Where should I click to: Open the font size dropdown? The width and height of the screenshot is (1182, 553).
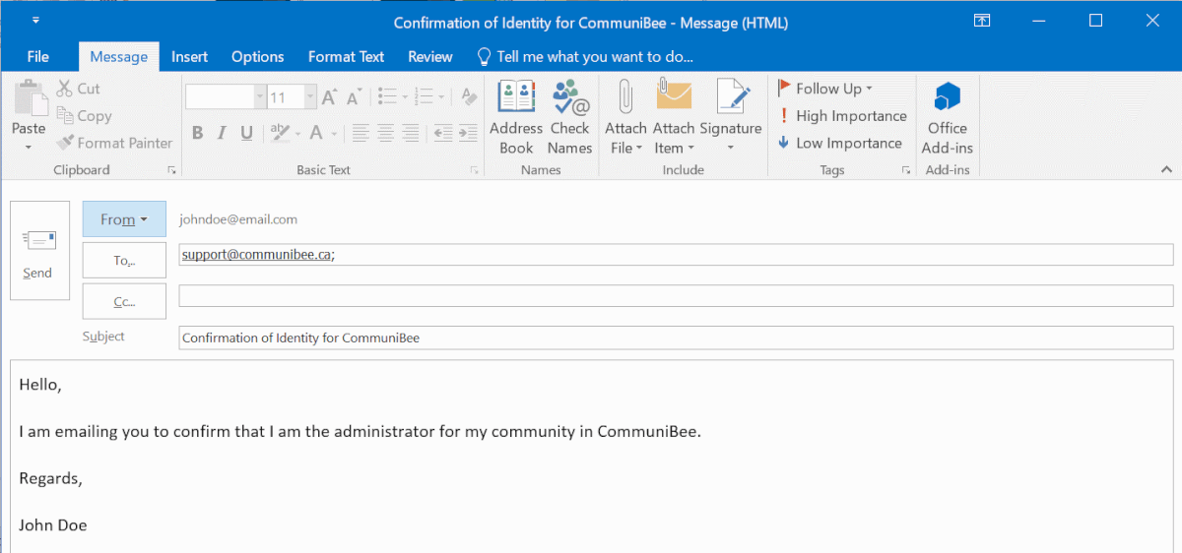[310, 96]
